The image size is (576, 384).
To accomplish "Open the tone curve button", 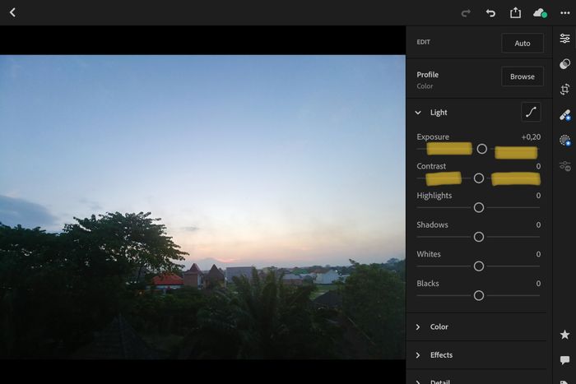I will point(531,112).
